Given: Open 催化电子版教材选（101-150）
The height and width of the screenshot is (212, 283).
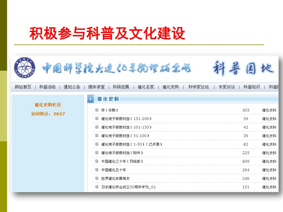Looking at the screenshot, I should pyautogui.click(x=126, y=127).
